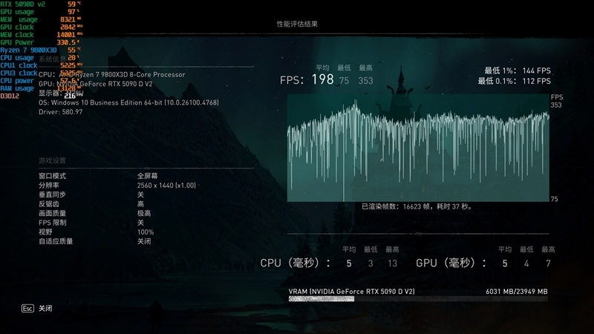Select the CPU max time value 13
Image resolution: width=594 pixels, height=334 pixels.
click(393, 263)
